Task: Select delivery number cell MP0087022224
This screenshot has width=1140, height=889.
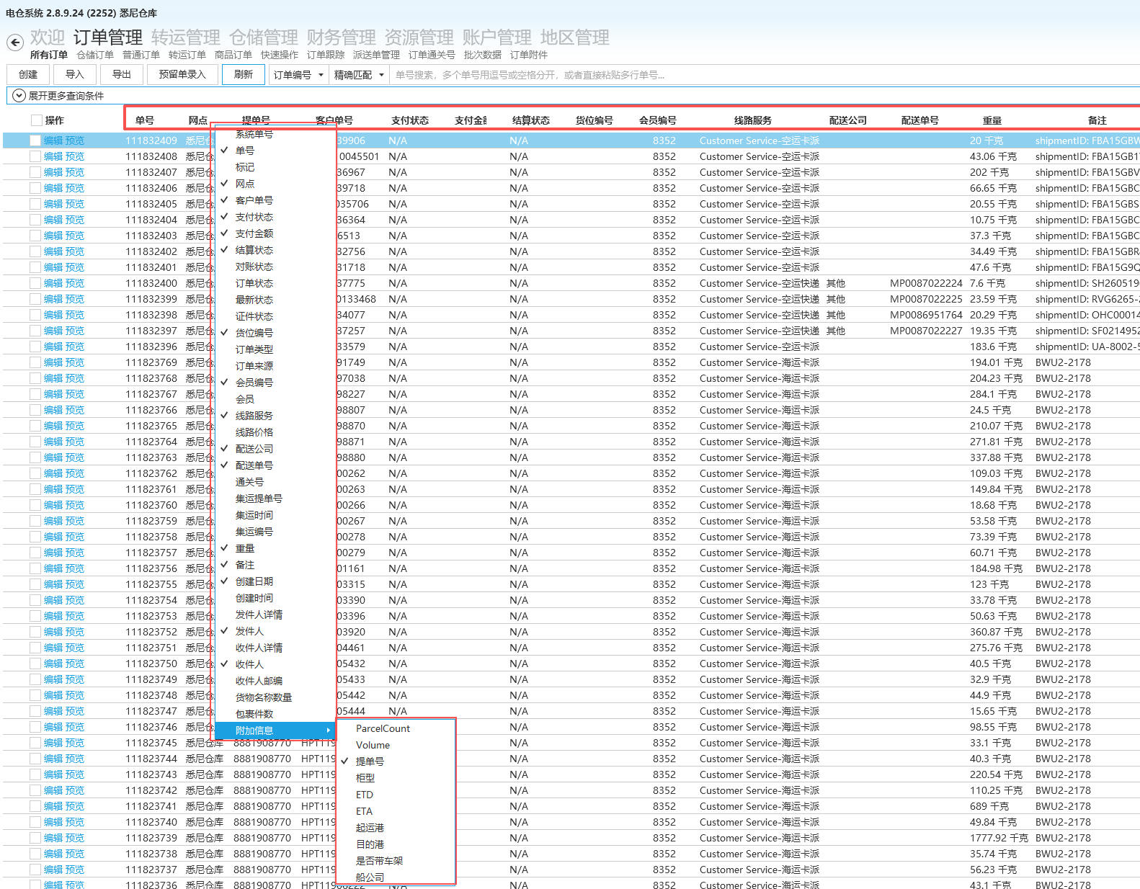Action: point(926,283)
